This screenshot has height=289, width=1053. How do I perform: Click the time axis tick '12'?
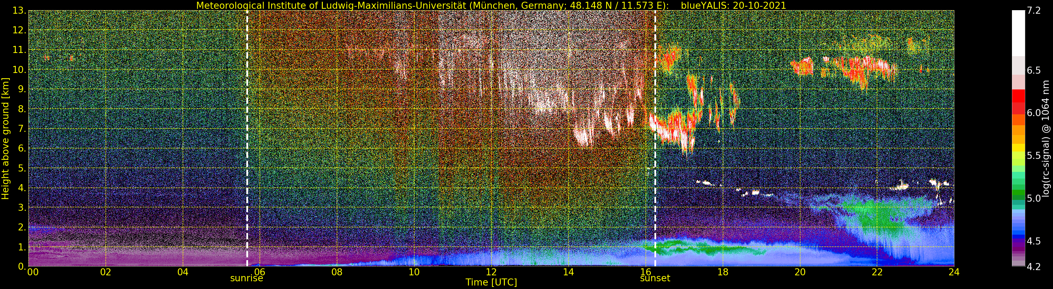click(x=491, y=272)
